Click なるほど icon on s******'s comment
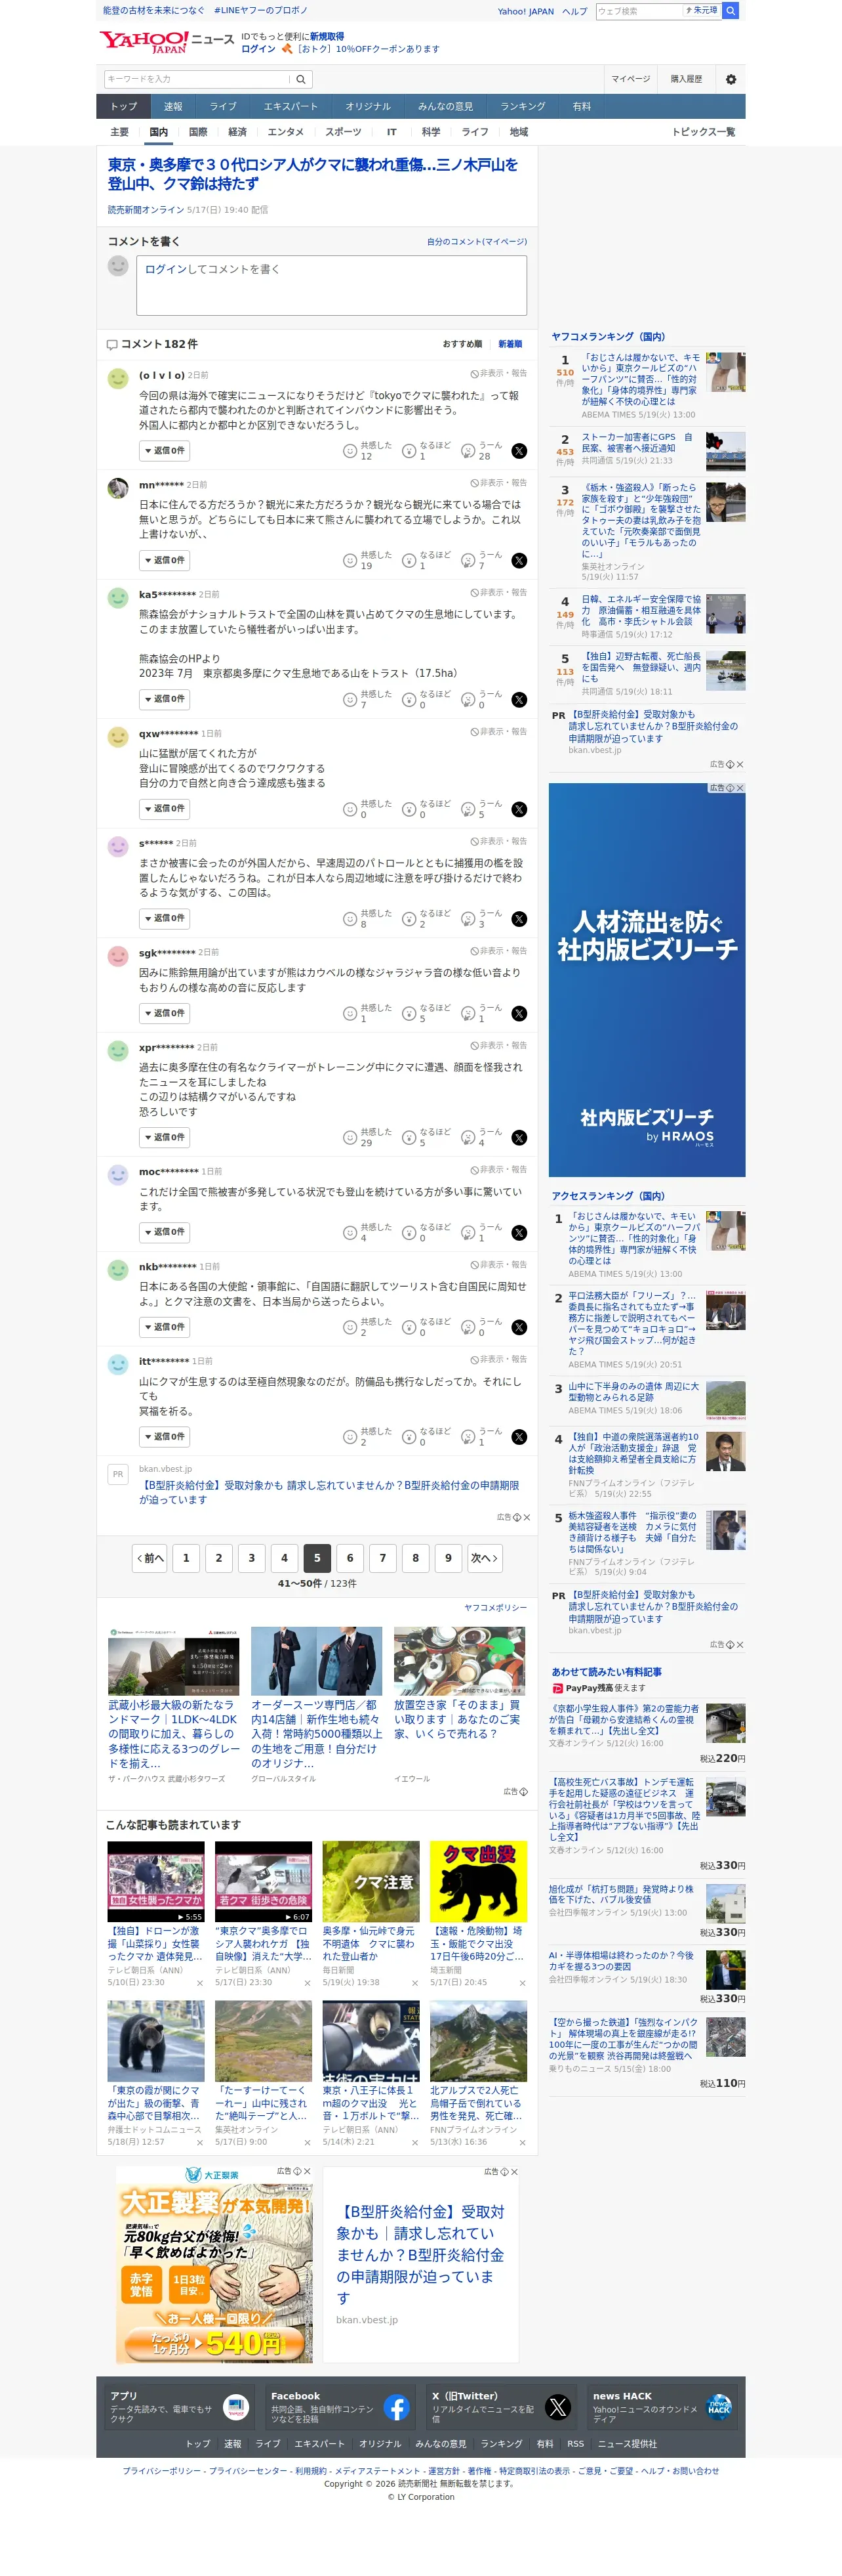The height and width of the screenshot is (2576, 842). pos(409,919)
